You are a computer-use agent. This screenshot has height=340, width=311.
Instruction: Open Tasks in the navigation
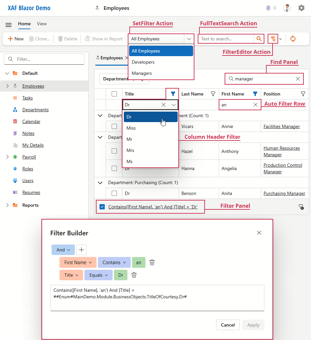click(28, 98)
